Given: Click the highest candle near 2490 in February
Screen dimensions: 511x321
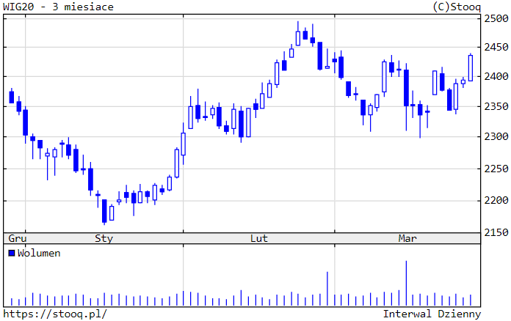Looking at the screenshot, I should click(298, 37).
